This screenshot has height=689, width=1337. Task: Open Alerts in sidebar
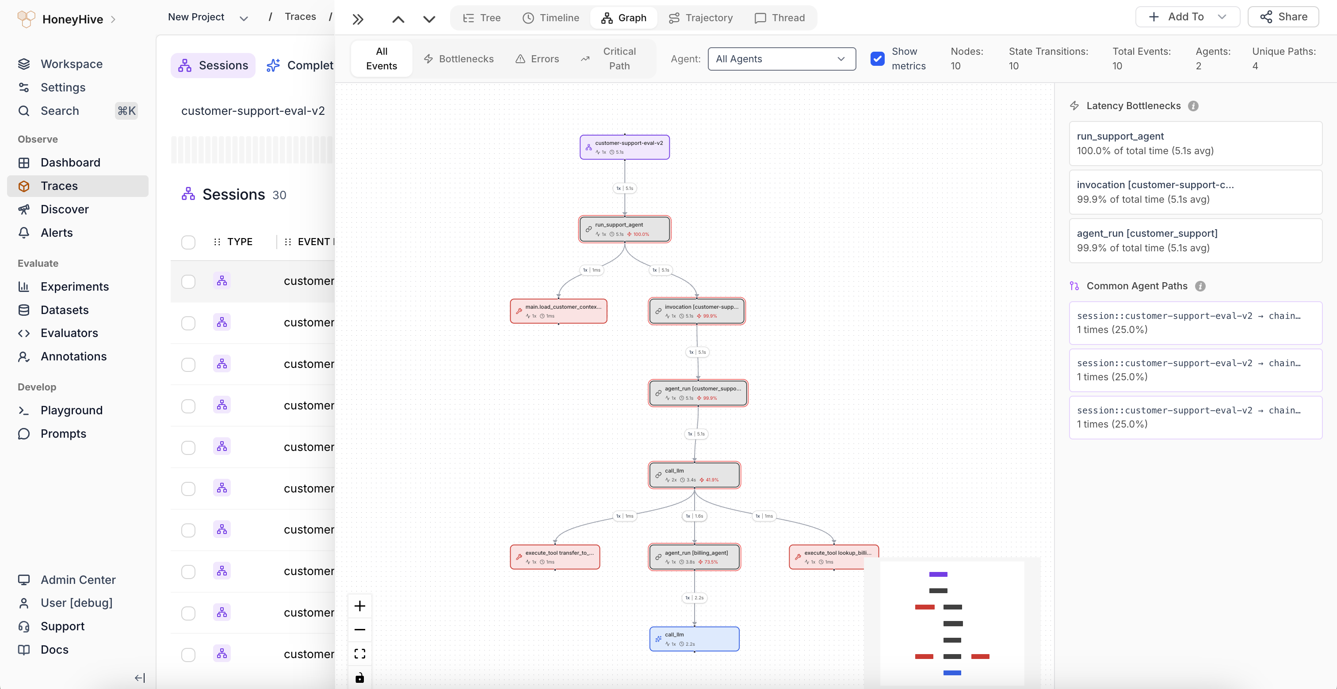[x=78, y=233]
